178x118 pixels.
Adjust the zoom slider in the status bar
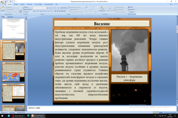click(169, 112)
